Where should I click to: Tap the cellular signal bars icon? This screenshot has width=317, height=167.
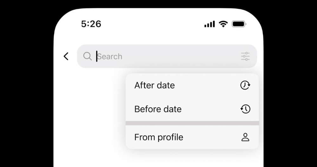pos(210,24)
